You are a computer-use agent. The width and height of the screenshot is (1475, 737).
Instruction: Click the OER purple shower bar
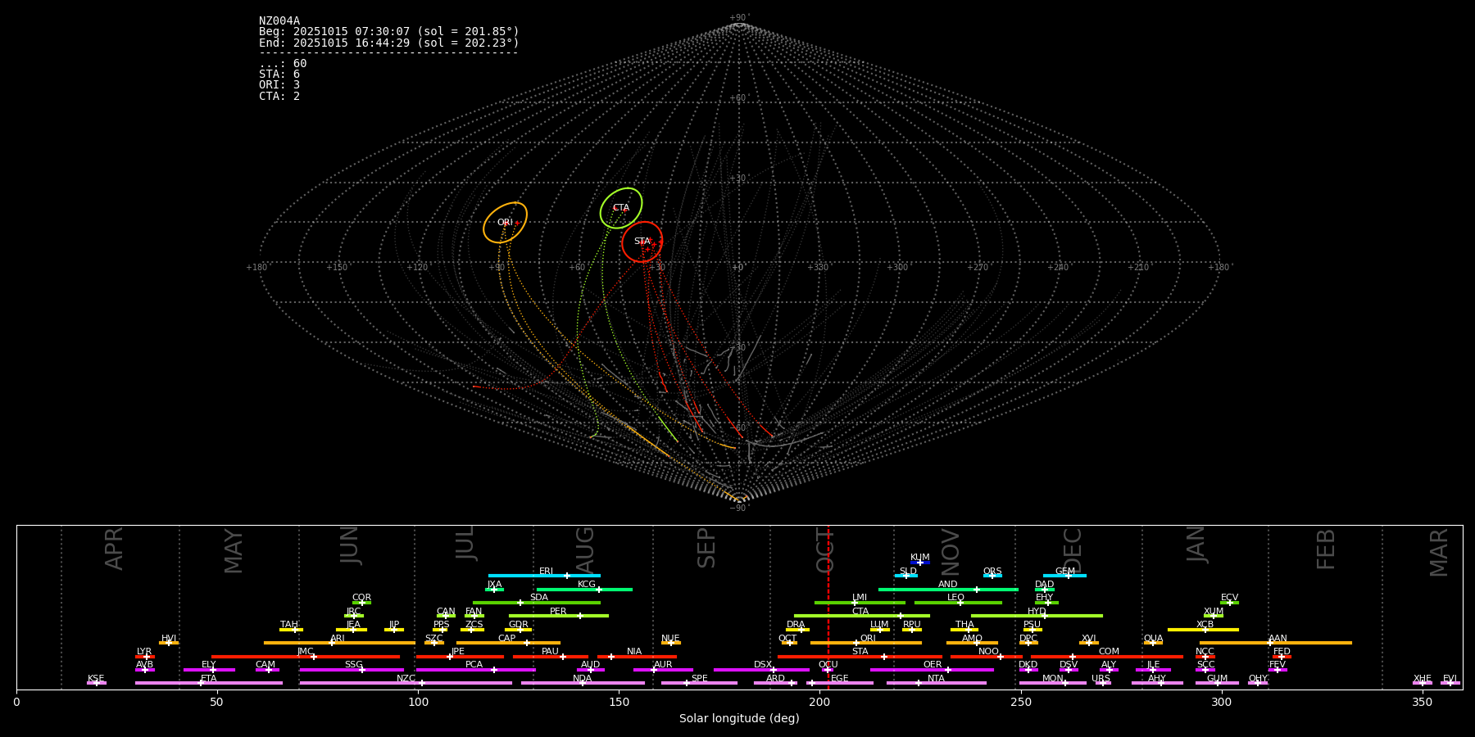[932, 670]
